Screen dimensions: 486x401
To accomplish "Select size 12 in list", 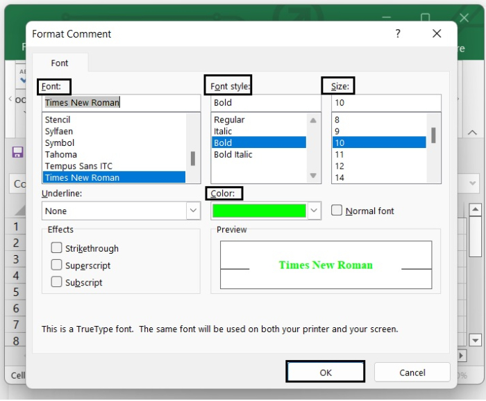I will tap(379, 166).
